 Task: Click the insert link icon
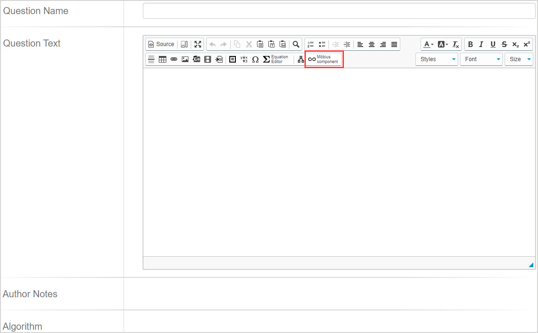(x=174, y=59)
